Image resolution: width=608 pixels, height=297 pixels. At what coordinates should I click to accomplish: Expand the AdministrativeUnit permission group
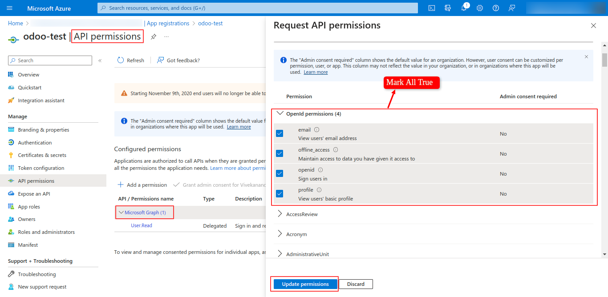pyautogui.click(x=280, y=254)
